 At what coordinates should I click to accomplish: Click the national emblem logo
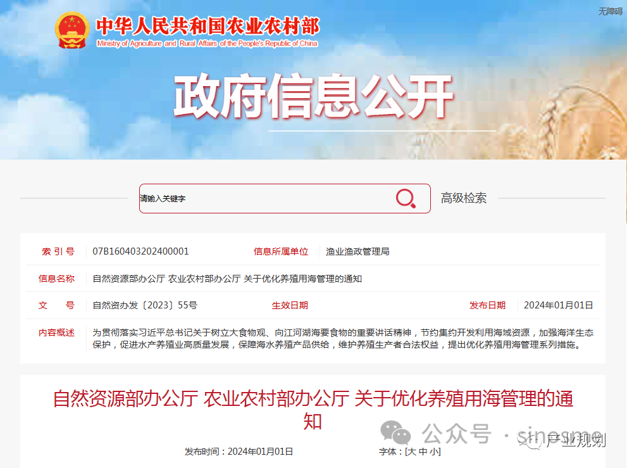click(72, 30)
